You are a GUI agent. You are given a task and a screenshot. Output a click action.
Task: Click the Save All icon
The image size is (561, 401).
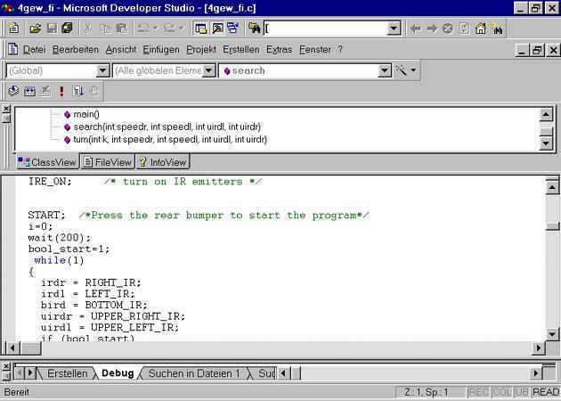[x=67, y=29]
